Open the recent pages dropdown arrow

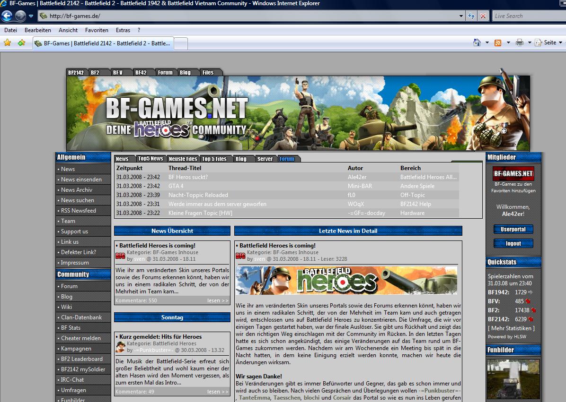coord(31,16)
